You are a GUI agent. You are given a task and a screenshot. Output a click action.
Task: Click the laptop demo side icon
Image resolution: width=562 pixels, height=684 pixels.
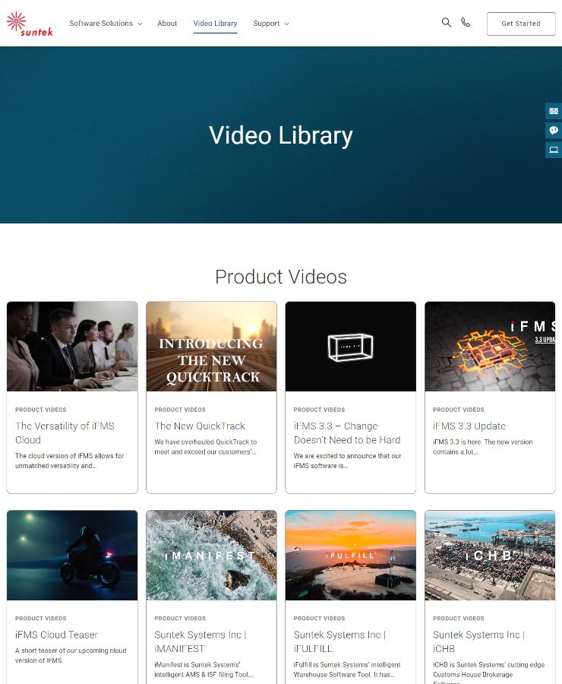click(554, 150)
